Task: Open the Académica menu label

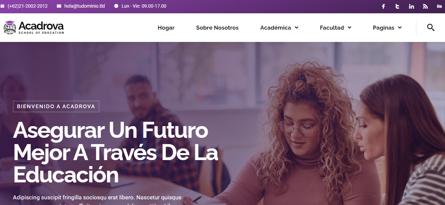Action: tap(275, 28)
